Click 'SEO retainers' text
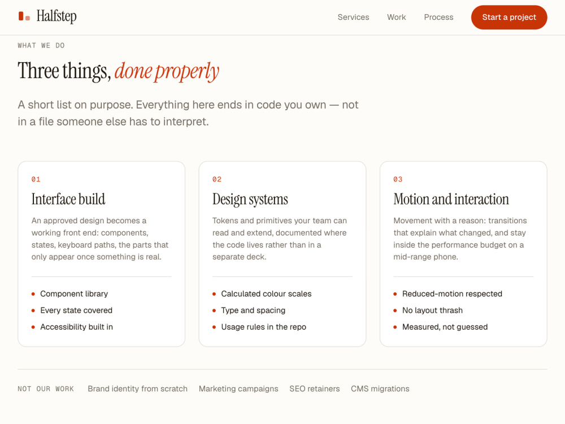Image resolution: width=565 pixels, height=424 pixels. click(315, 389)
